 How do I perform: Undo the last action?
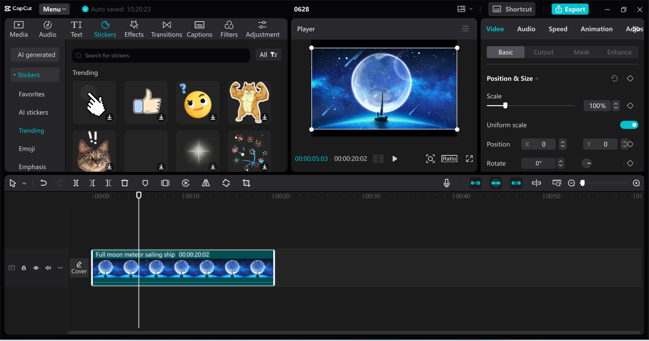pyautogui.click(x=44, y=183)
